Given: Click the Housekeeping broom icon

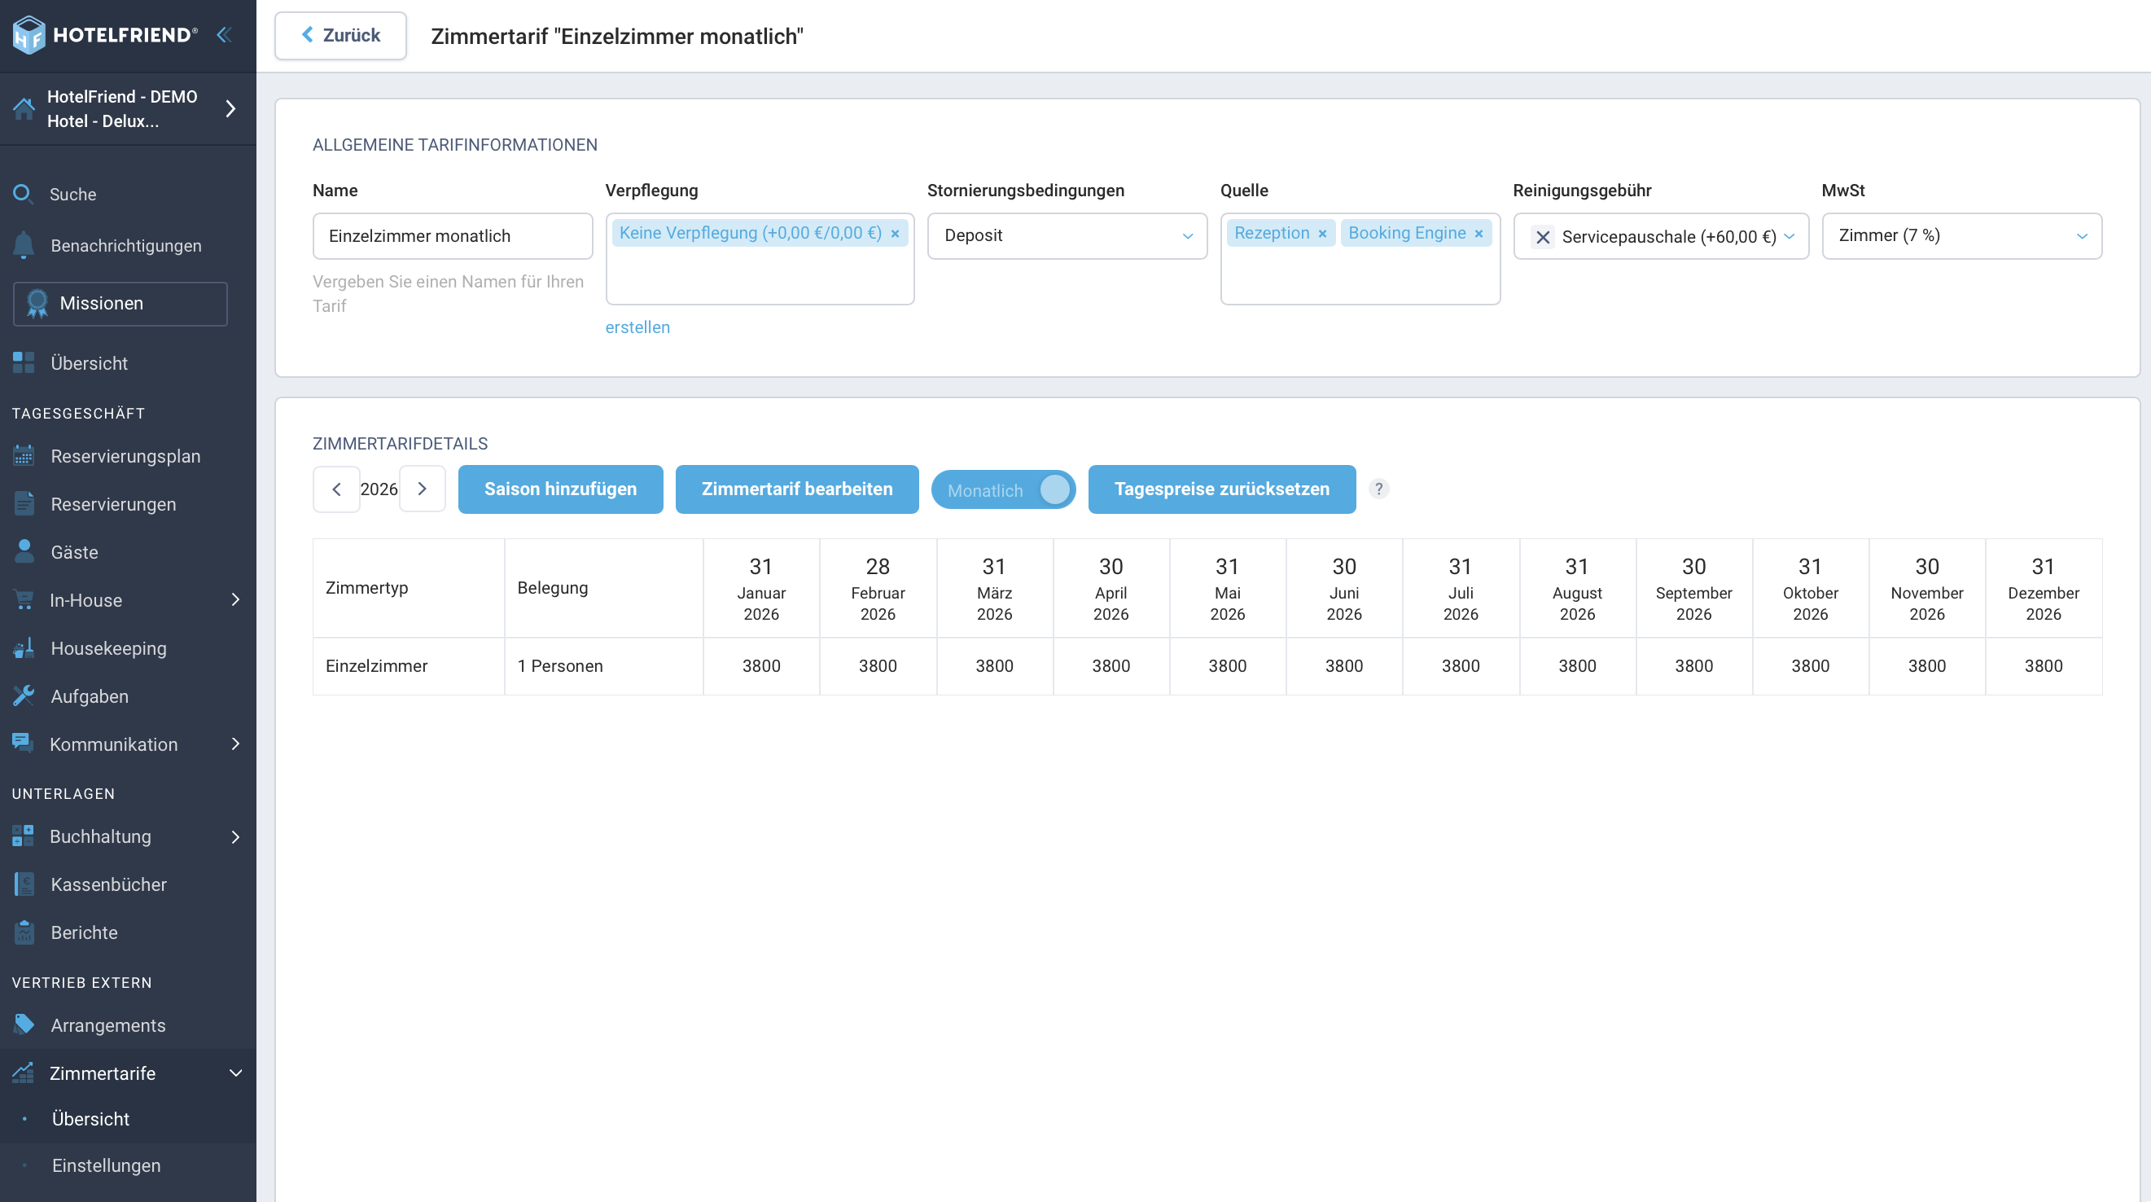Looking at the screenshot, I should pyautogui.click(x=24, y=648).
